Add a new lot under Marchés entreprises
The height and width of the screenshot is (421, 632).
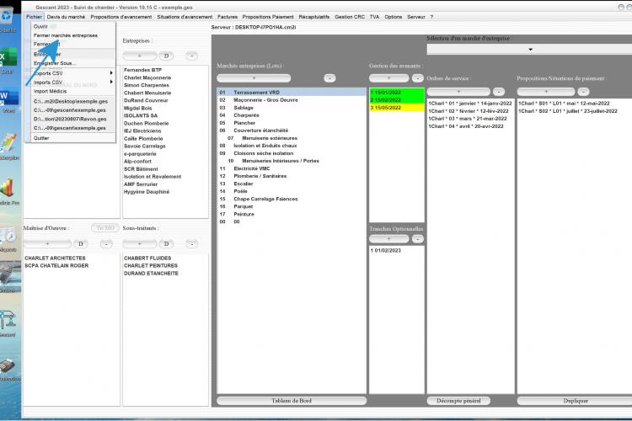pyautogui.click(x=254, y=78)
